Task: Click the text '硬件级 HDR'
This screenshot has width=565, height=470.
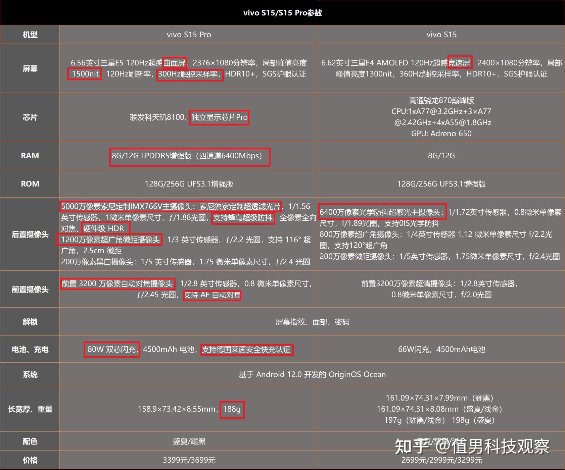Action: point(104,228)
